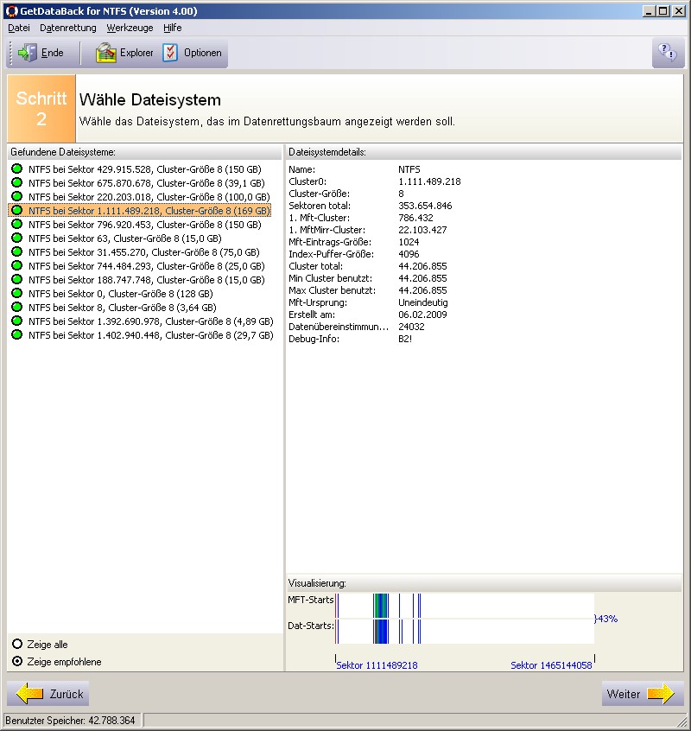Image resolution: width=691 pixels, height=731 pixels.
Task: Click the 'Erstellt am' date 06.02.2009
Action: (x=422, y=315)
